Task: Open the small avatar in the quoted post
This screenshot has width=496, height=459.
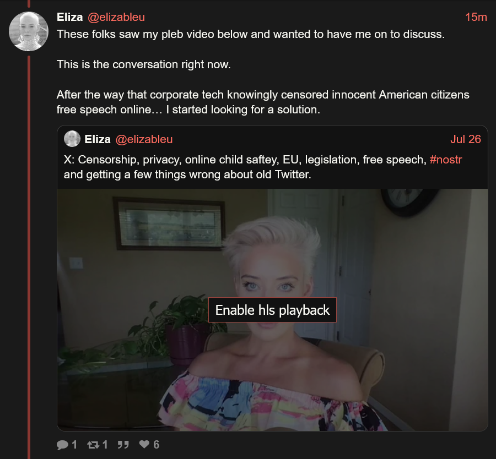Action: [x=72, y=139]
